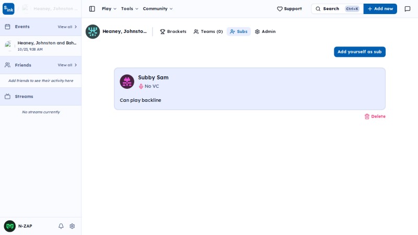
Task: Open Subby Sam's profile name
Action: [153, 77]
